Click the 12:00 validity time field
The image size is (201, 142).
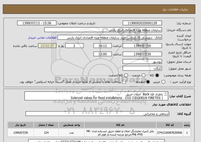pos(103,54)
